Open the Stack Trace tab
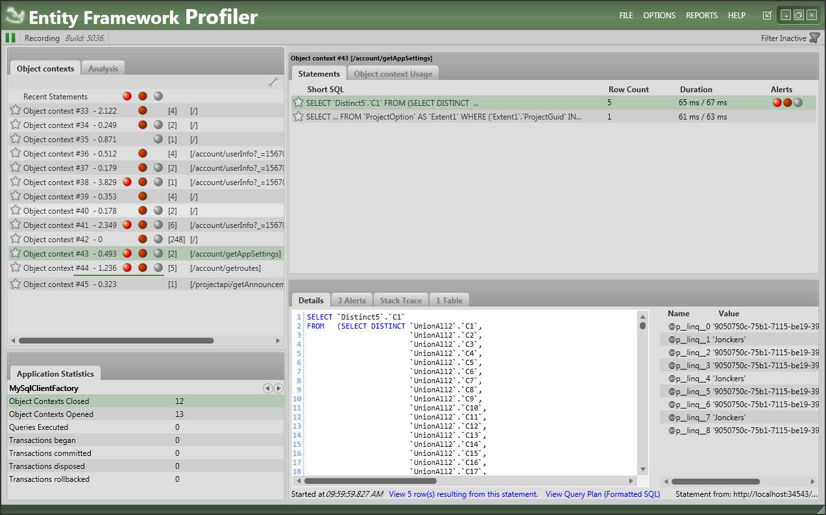Screen dimensions: 826x515 point(400,300)
